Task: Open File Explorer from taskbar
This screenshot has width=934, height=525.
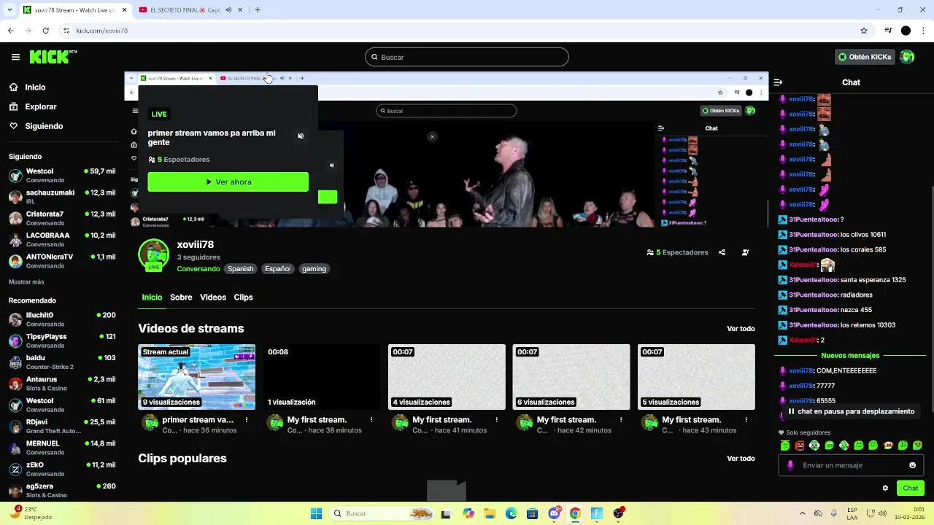Action: [490, 513]
